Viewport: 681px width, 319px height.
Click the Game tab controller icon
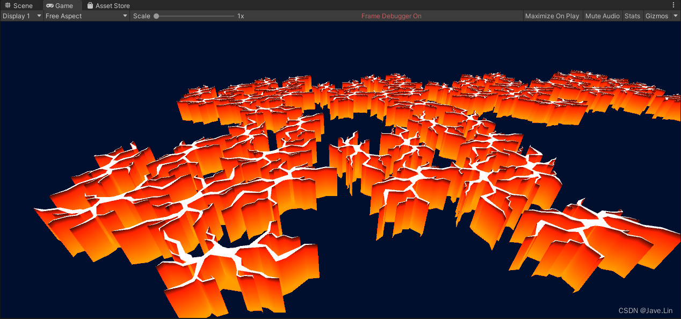coord(50,5)
